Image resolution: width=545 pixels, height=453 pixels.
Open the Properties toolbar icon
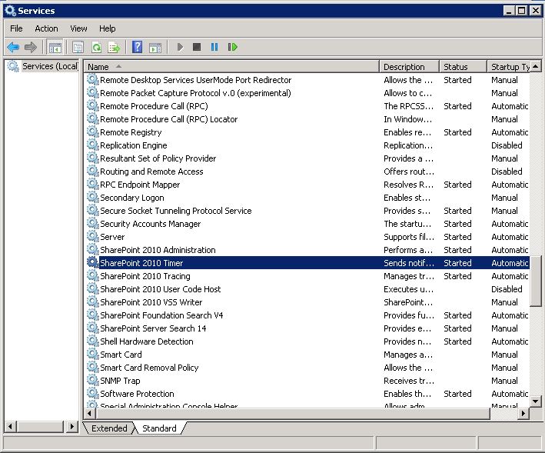78,47
